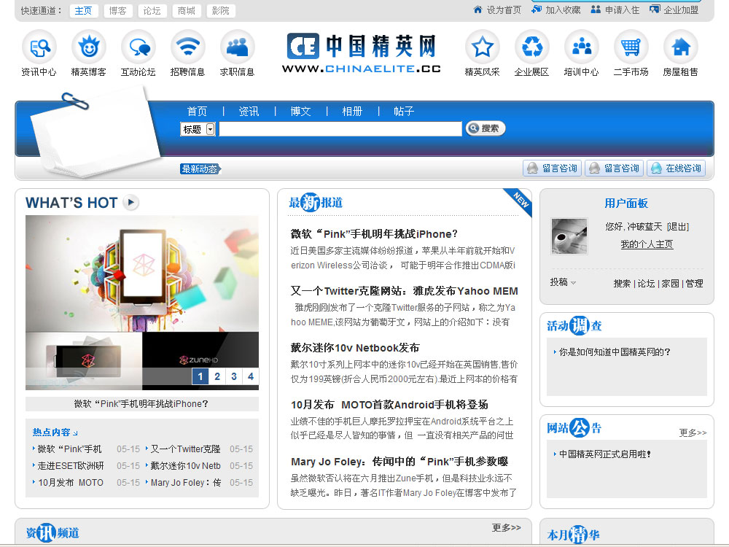This screenshot has width=729, height=547.
Task: Click 我的个人主页 link
Action: point(647,244)
